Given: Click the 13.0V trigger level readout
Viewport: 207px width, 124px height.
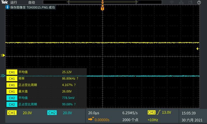Looking at the screenshot, I should point(166,112).
